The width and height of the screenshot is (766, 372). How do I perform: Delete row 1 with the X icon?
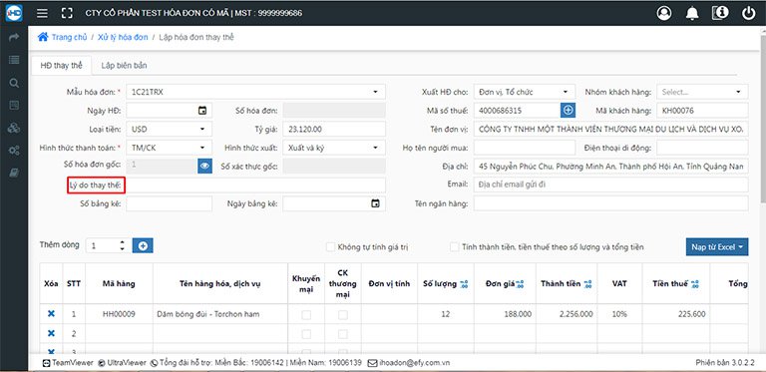[51, 314]
